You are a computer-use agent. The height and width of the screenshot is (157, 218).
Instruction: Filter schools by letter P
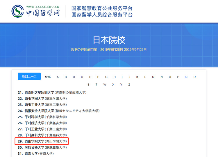tap(178, 77)
